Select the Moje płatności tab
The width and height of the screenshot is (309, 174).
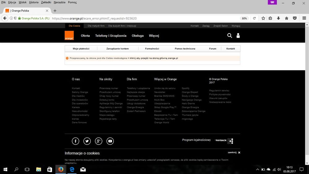coord(81,49)
